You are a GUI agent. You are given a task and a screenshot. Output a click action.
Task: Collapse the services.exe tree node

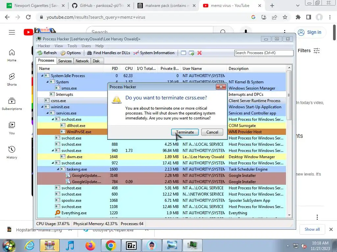[x=47, y=113]
